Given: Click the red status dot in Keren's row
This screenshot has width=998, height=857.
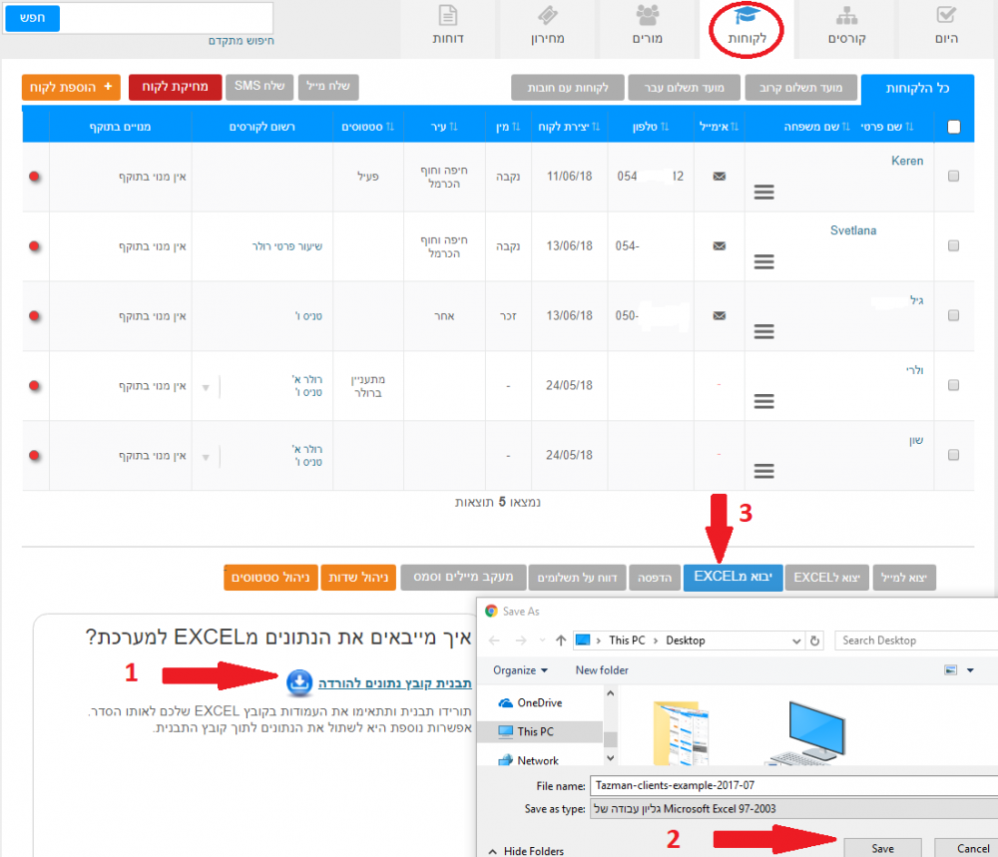Looking at the screenshot, I should click(x=35, y=177).
